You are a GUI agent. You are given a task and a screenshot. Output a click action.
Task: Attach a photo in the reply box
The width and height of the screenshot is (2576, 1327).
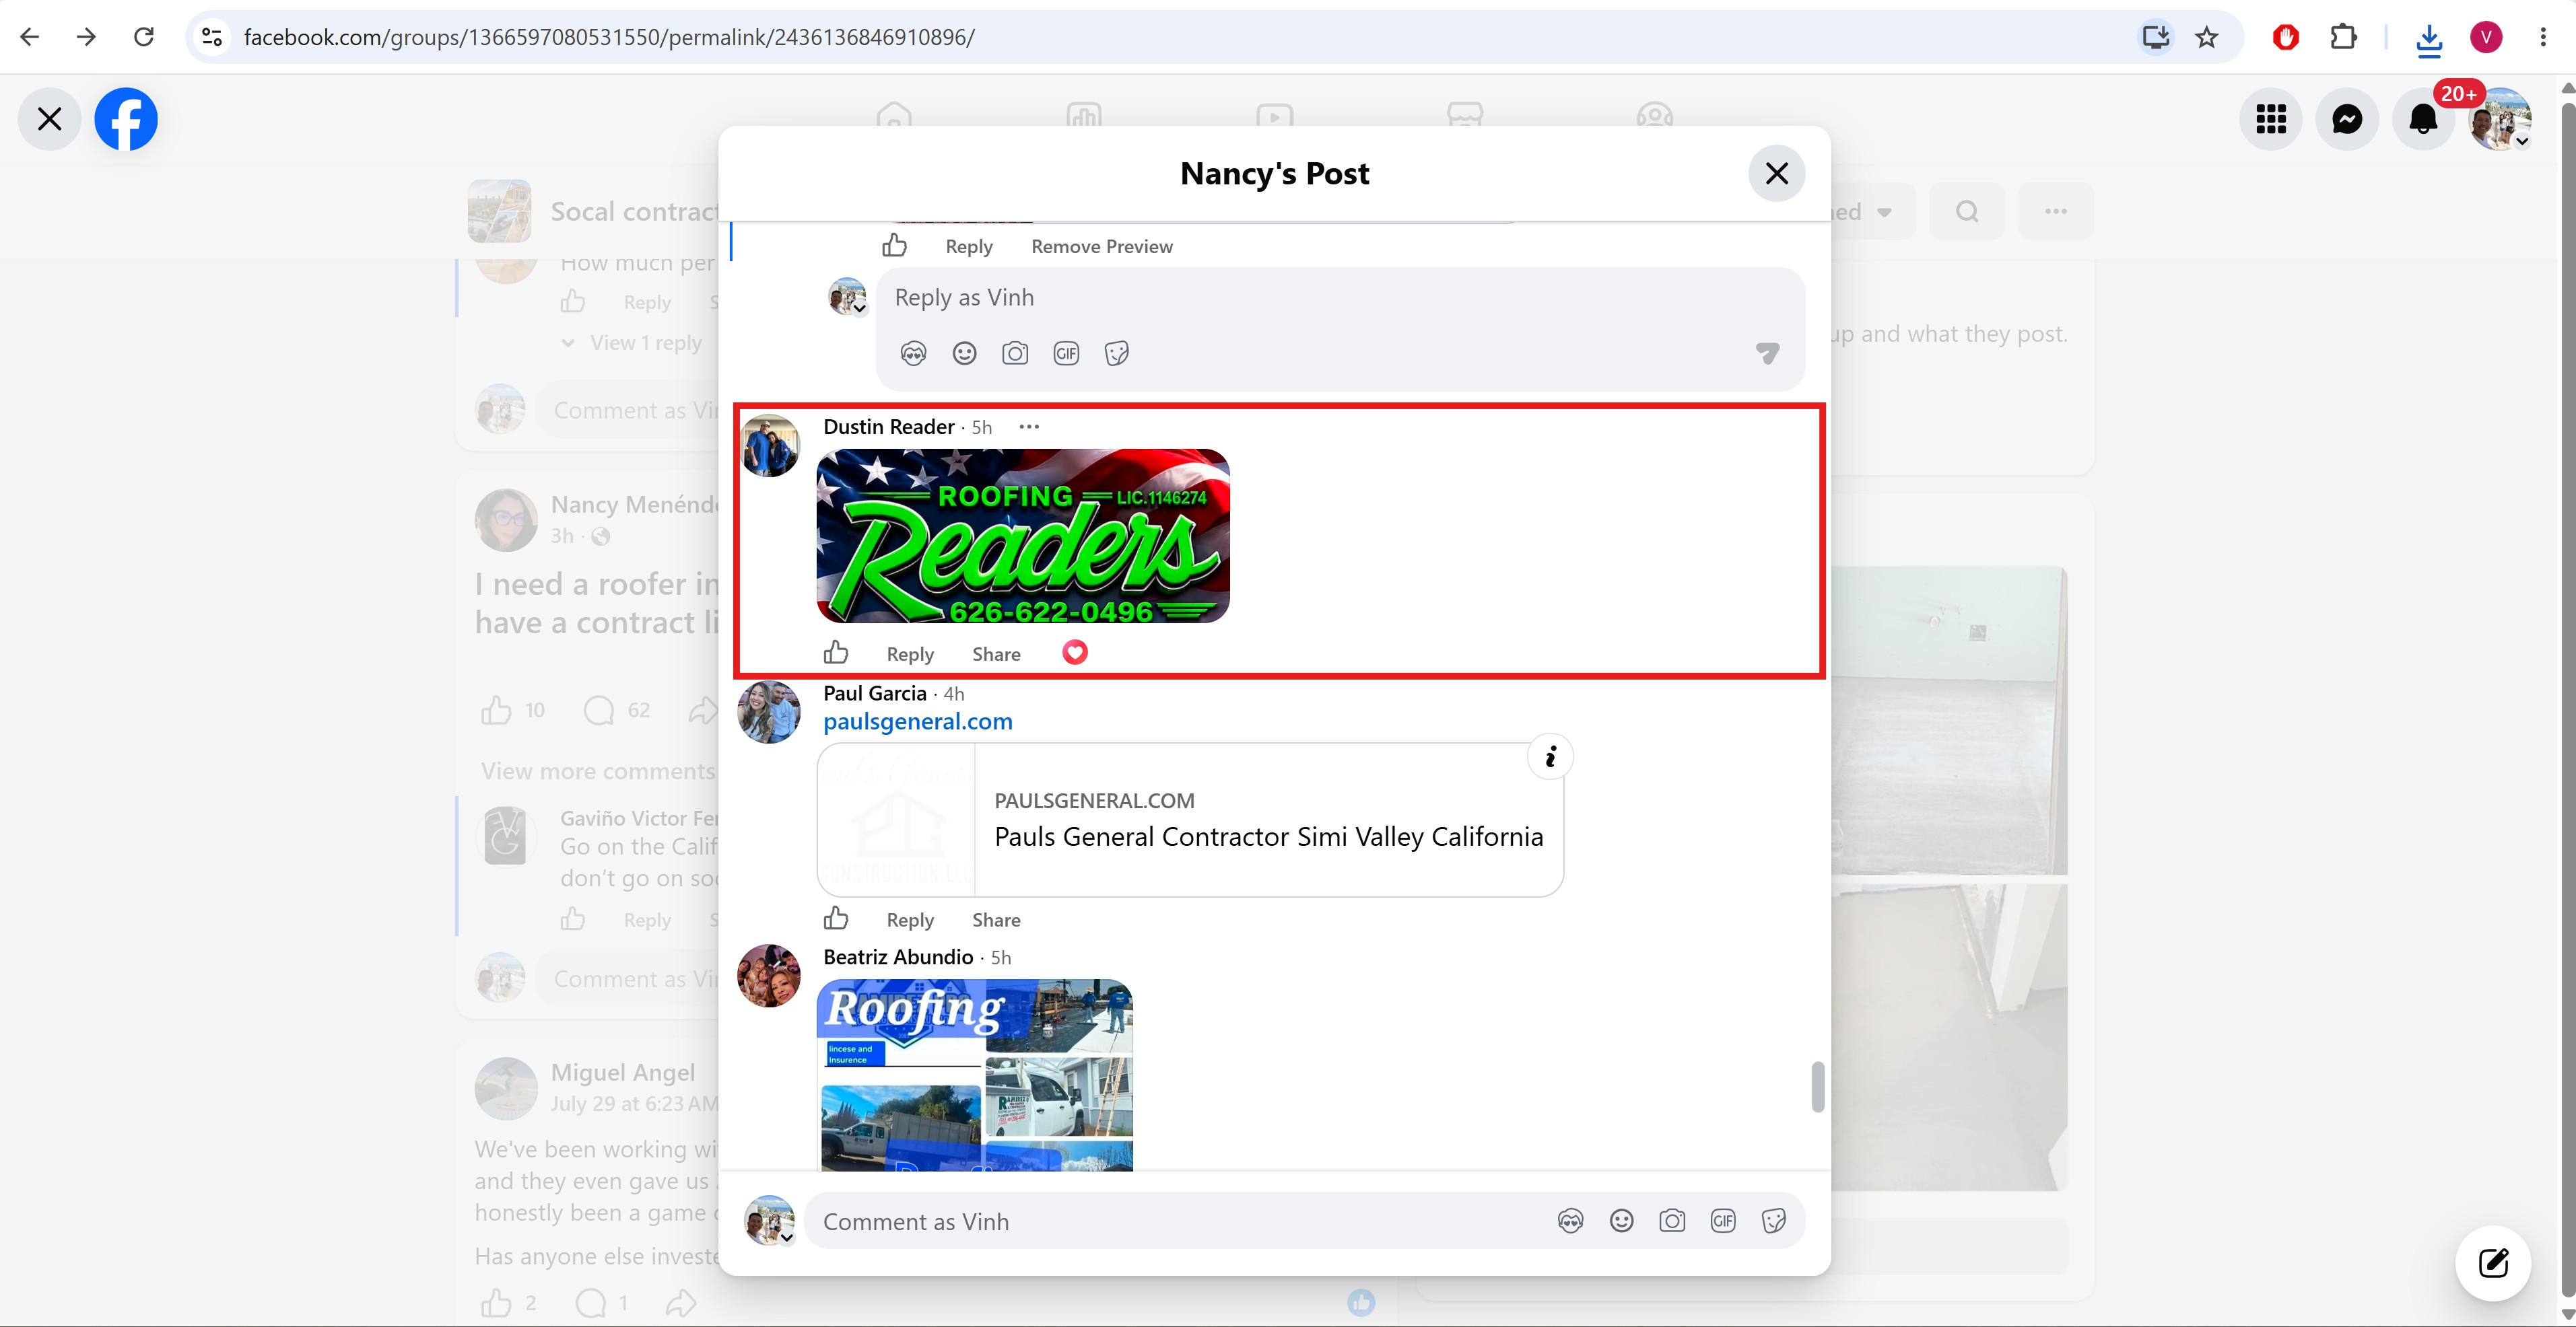click(x=1015, y=353)
